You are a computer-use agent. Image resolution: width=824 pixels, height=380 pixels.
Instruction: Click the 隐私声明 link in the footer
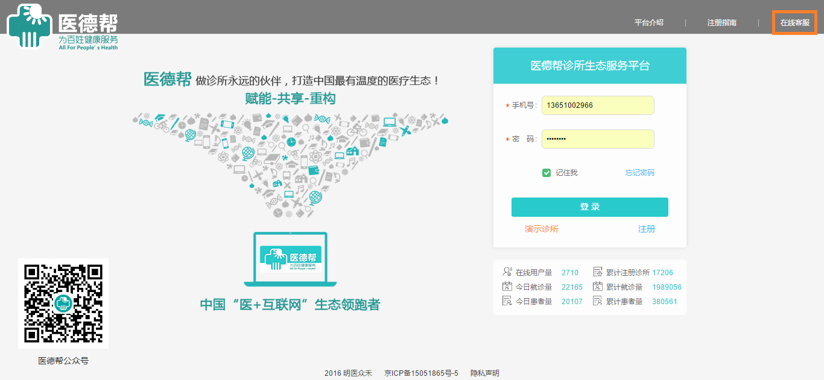tap(485, 373)
